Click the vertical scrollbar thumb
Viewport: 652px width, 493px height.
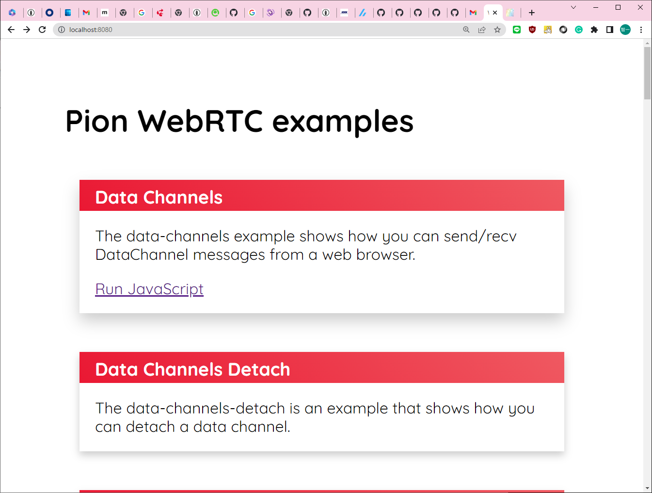pyautogui.click(x=647, y=73)
